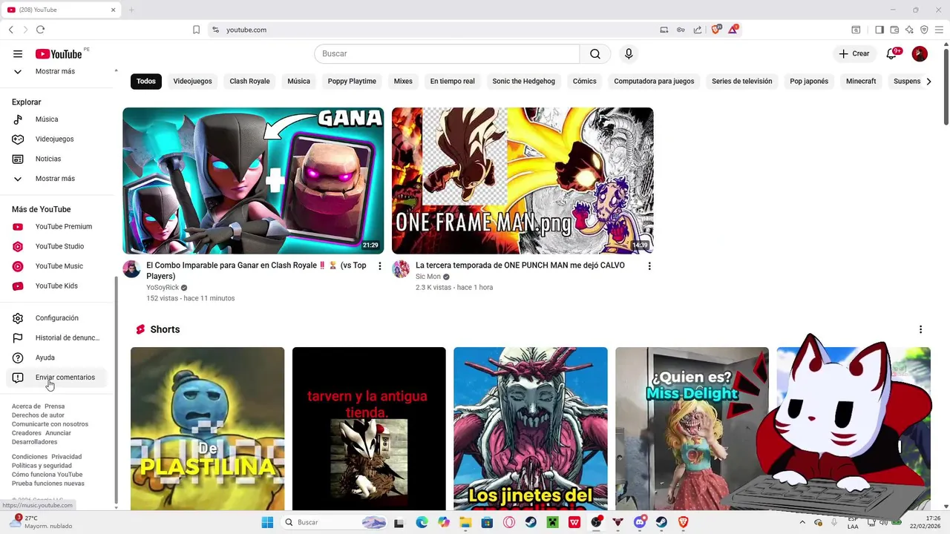950x534 pixels.
Task: Click the Windows taskbar Buscar box
Action: (334, 522)
